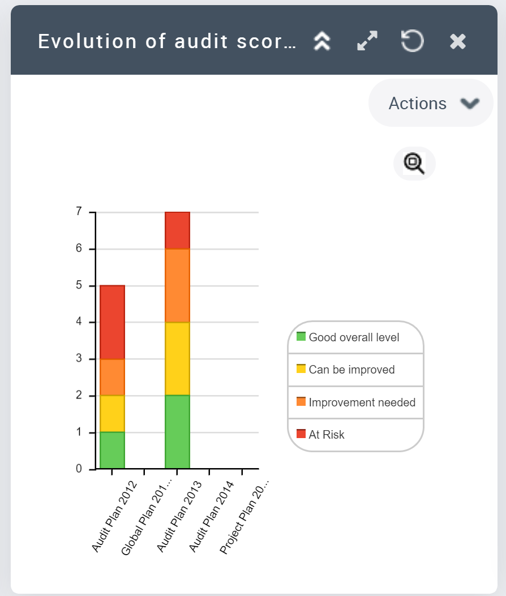Toggle the At Risk legend entry

point(327,435)
